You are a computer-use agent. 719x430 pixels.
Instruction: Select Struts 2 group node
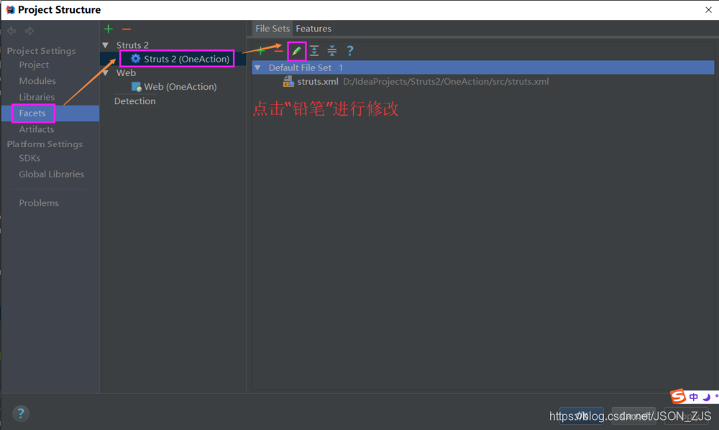(x=132, y=45)
